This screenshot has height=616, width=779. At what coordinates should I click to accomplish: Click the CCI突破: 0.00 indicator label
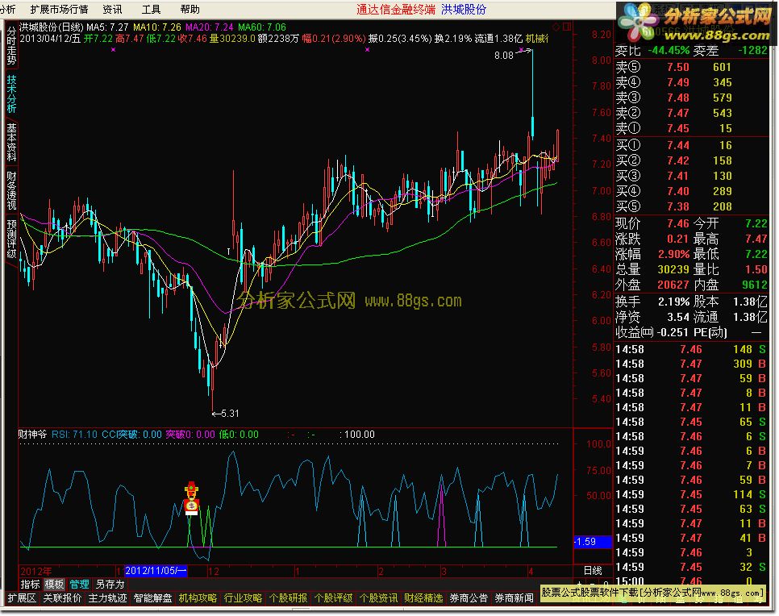click(x=131, y=434)
